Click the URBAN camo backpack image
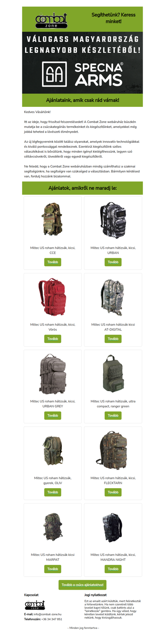This screenshot has height=640, width=165. tap(113, 220)
